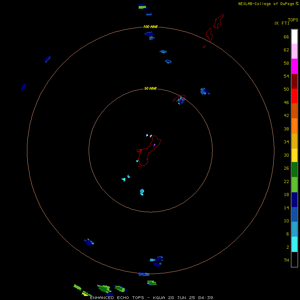
Task: Select the bright red 50 kft legend color
Action: coord(294,96)
